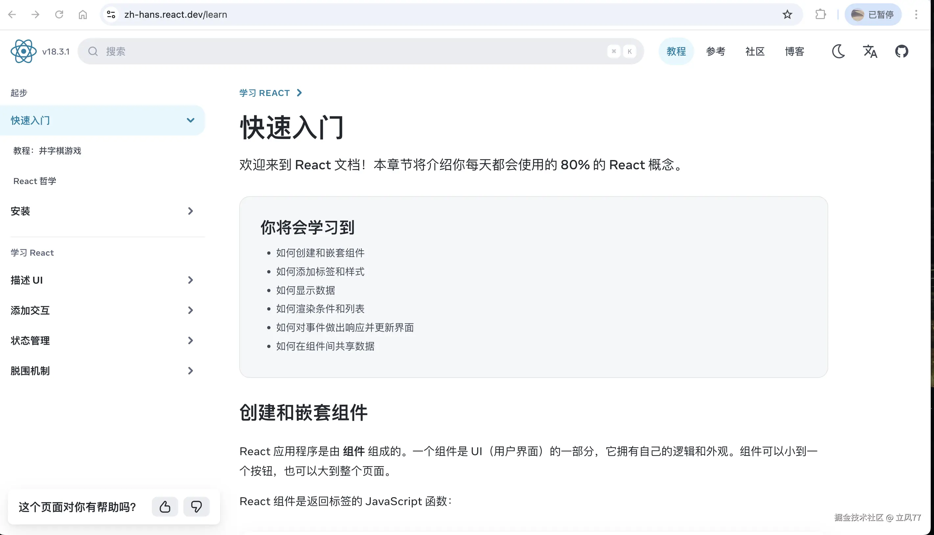The width and height of the screenshot is (934, 535).
Task: Switch to the 参考 nav tab
Action: tap(715, 52)
